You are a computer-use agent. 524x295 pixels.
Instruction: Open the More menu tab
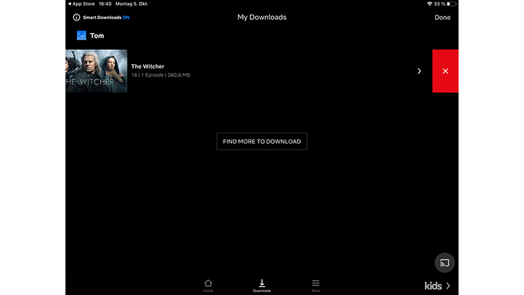[315, 285]
